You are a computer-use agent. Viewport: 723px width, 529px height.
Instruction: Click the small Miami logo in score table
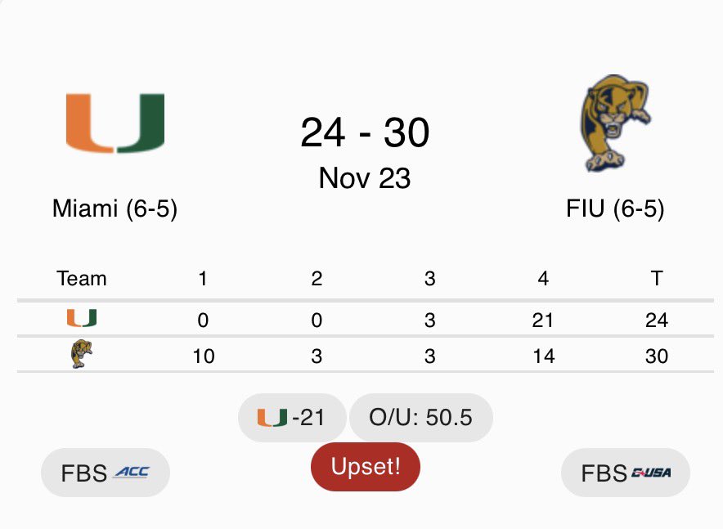click(82, 319)
